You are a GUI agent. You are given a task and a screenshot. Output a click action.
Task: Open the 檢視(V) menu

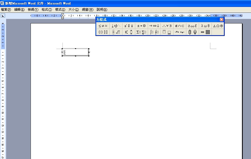33,10
